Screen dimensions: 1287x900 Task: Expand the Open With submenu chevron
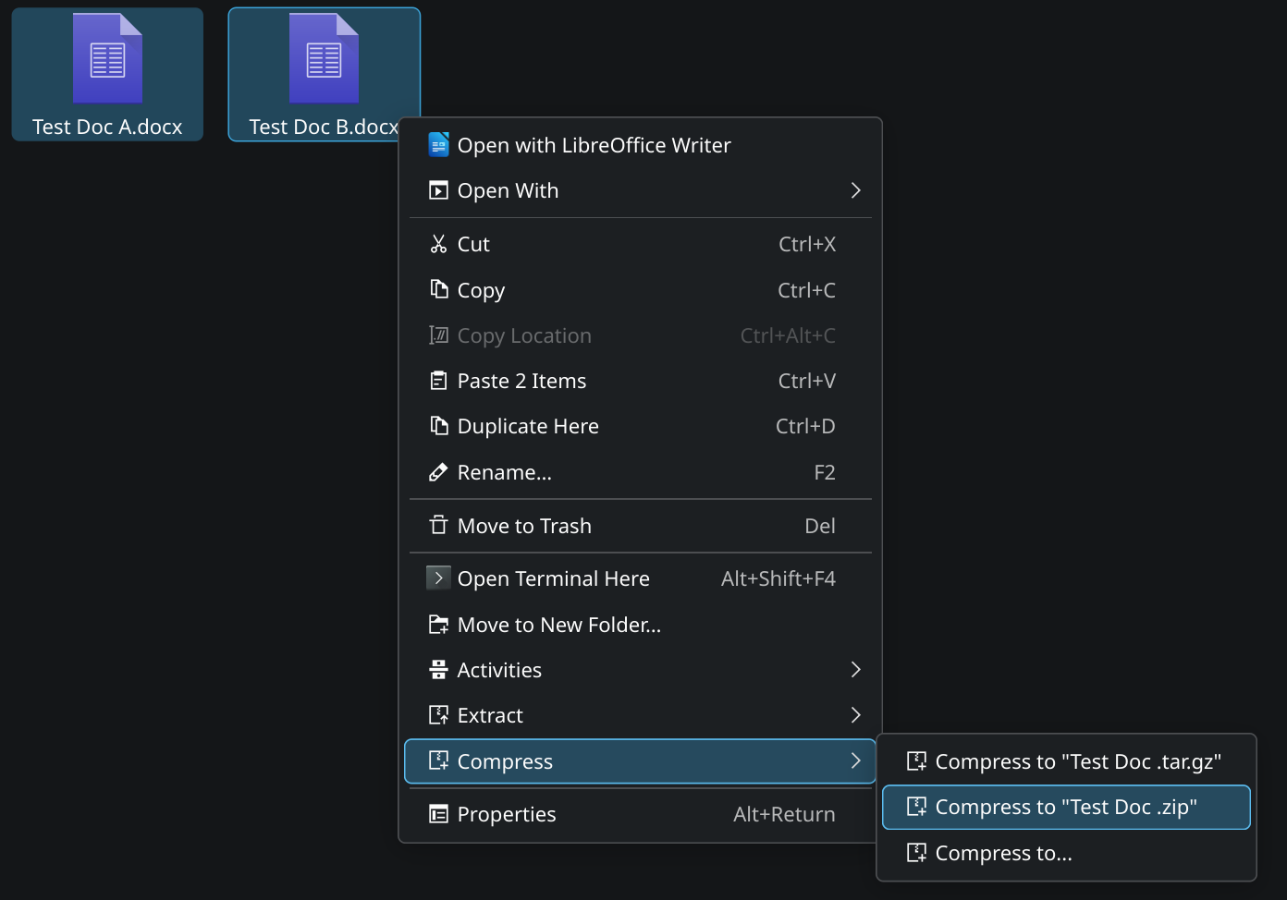855,190
